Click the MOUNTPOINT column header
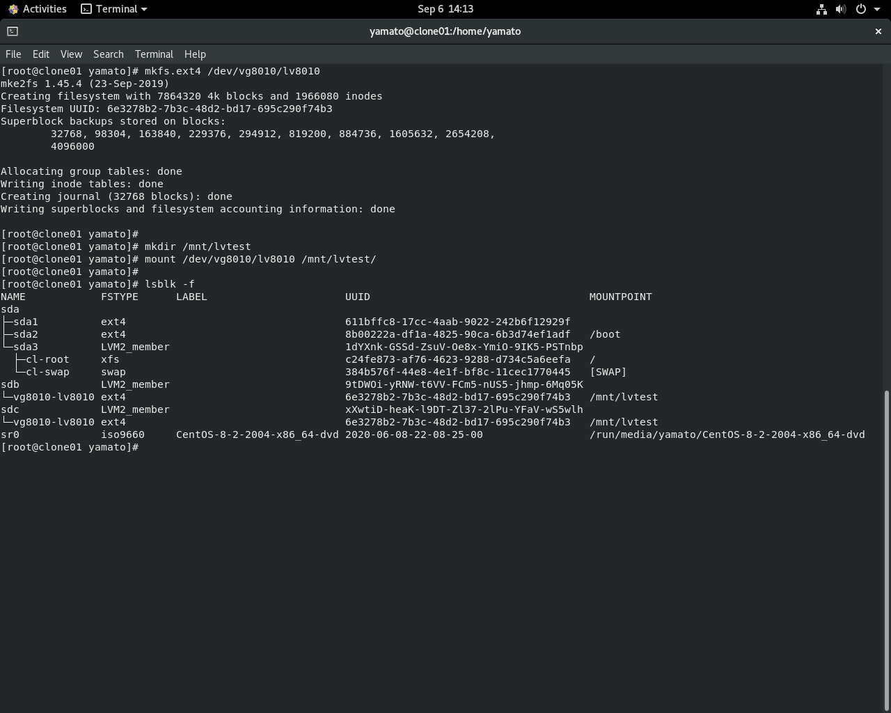This screenshot has height=713, width=891. coord(621,297)
